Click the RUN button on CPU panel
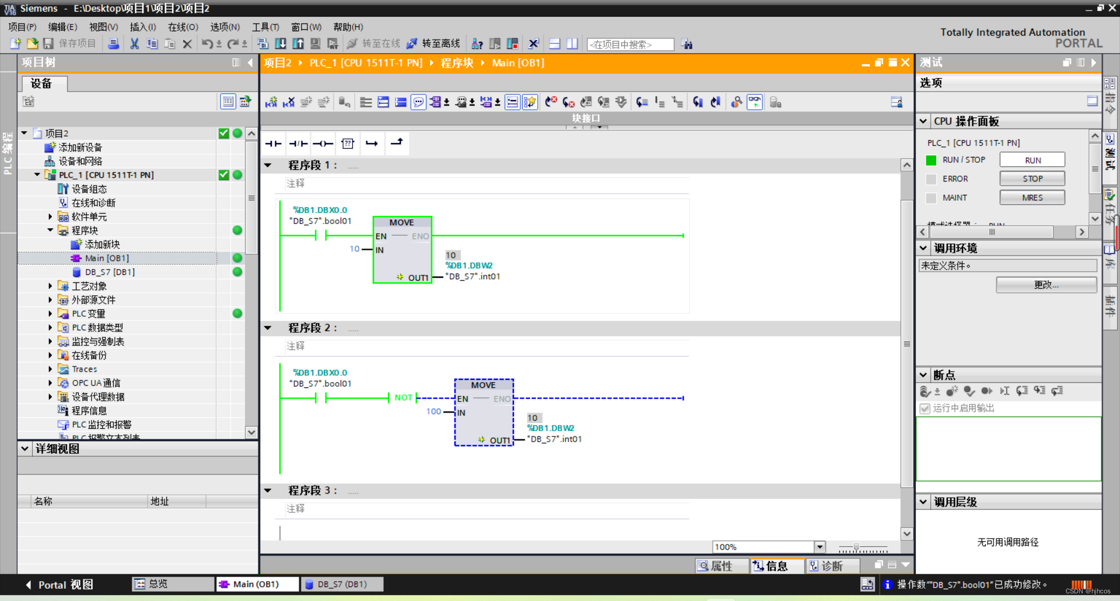1120x601 pixels. tap(1032, 160)
